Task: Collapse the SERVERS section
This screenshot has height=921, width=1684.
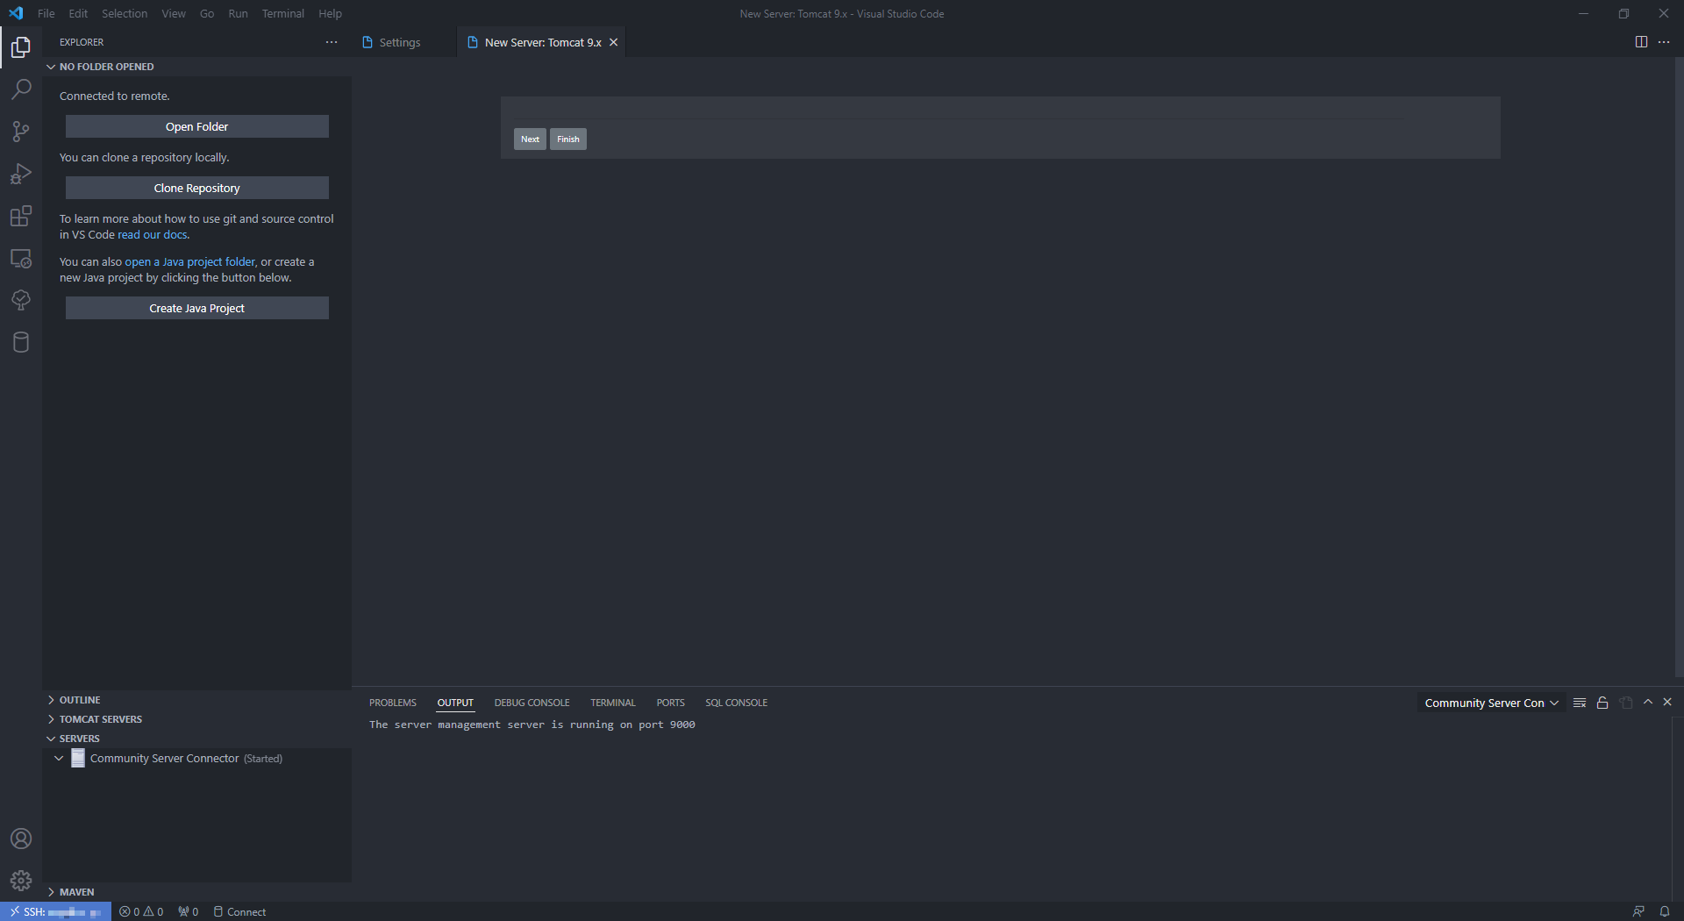Action: click(x=197, y=739)
